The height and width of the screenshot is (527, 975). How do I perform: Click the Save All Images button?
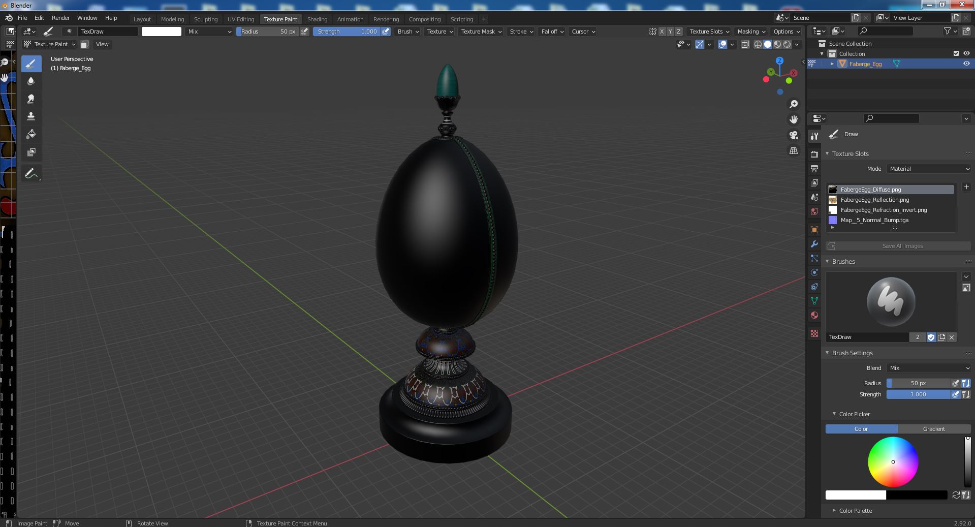point(898,246)
